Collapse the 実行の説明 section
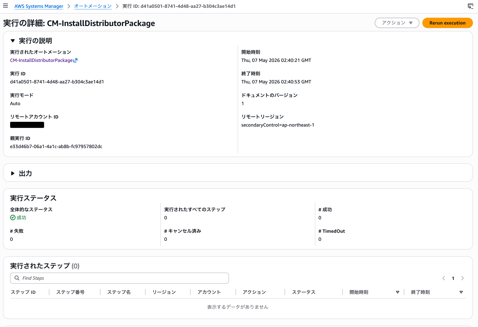The width and height of the screenshot is (478, 327). click(13, 41)
